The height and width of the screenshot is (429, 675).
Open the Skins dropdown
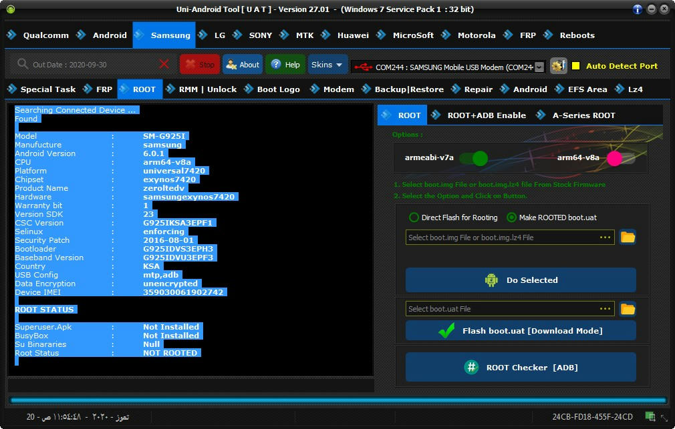pyautogui.click(x=327, y=65)
